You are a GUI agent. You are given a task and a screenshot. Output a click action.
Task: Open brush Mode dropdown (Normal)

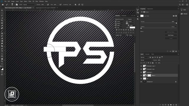click(x=29, y=5)
